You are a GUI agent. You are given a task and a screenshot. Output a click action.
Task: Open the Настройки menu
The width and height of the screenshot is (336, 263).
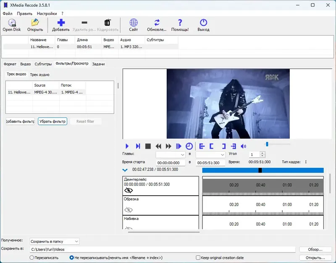[x=47, y=13]
